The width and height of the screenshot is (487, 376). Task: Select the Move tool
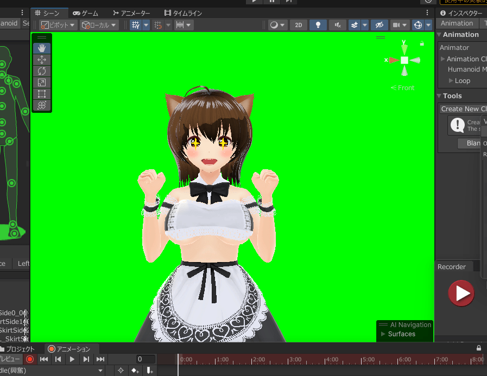(x=42, y=60)
